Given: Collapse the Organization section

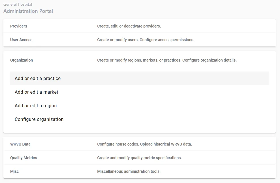Looking at the screenshot, I should (22, 60).
